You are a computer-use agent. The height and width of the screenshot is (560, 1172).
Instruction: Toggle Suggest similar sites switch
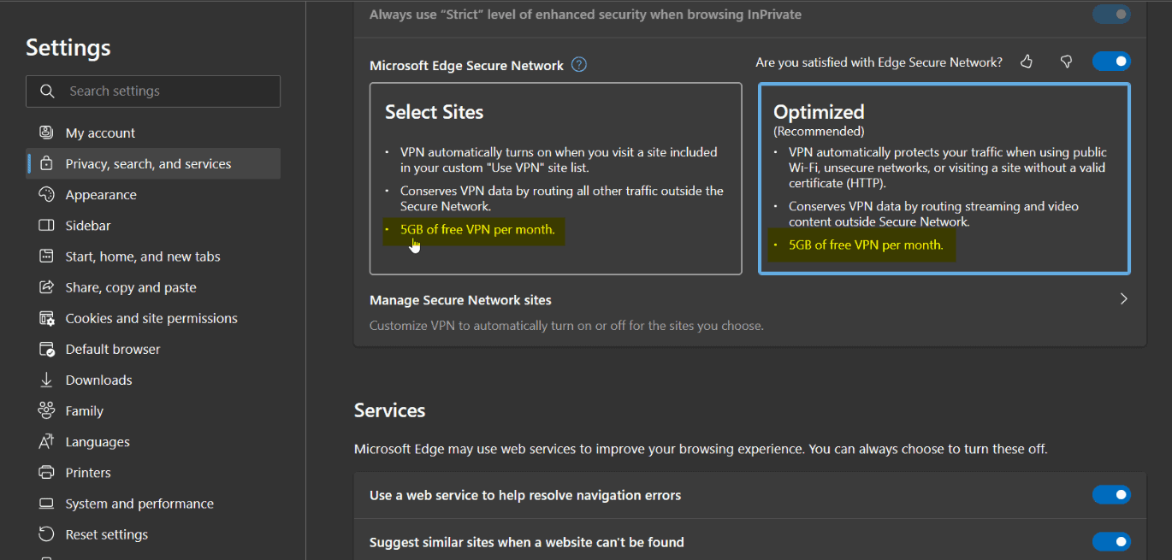1111,542
